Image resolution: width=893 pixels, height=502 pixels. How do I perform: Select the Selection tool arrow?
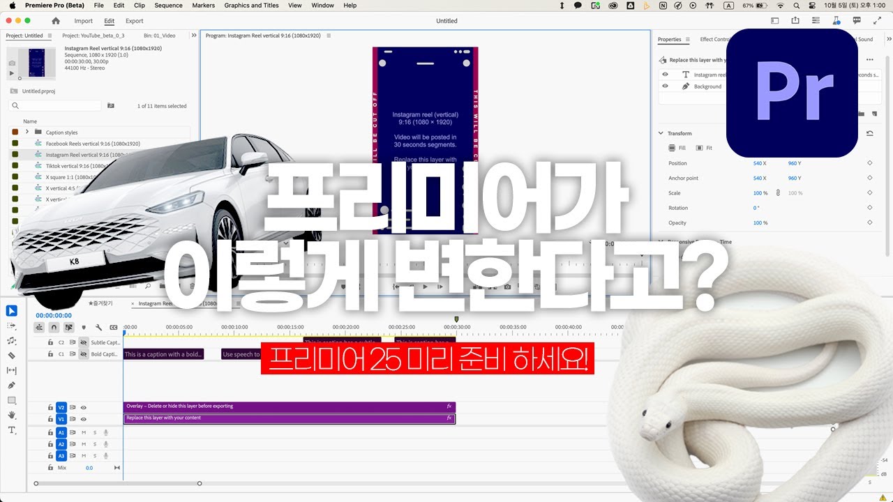pos(12,311)
